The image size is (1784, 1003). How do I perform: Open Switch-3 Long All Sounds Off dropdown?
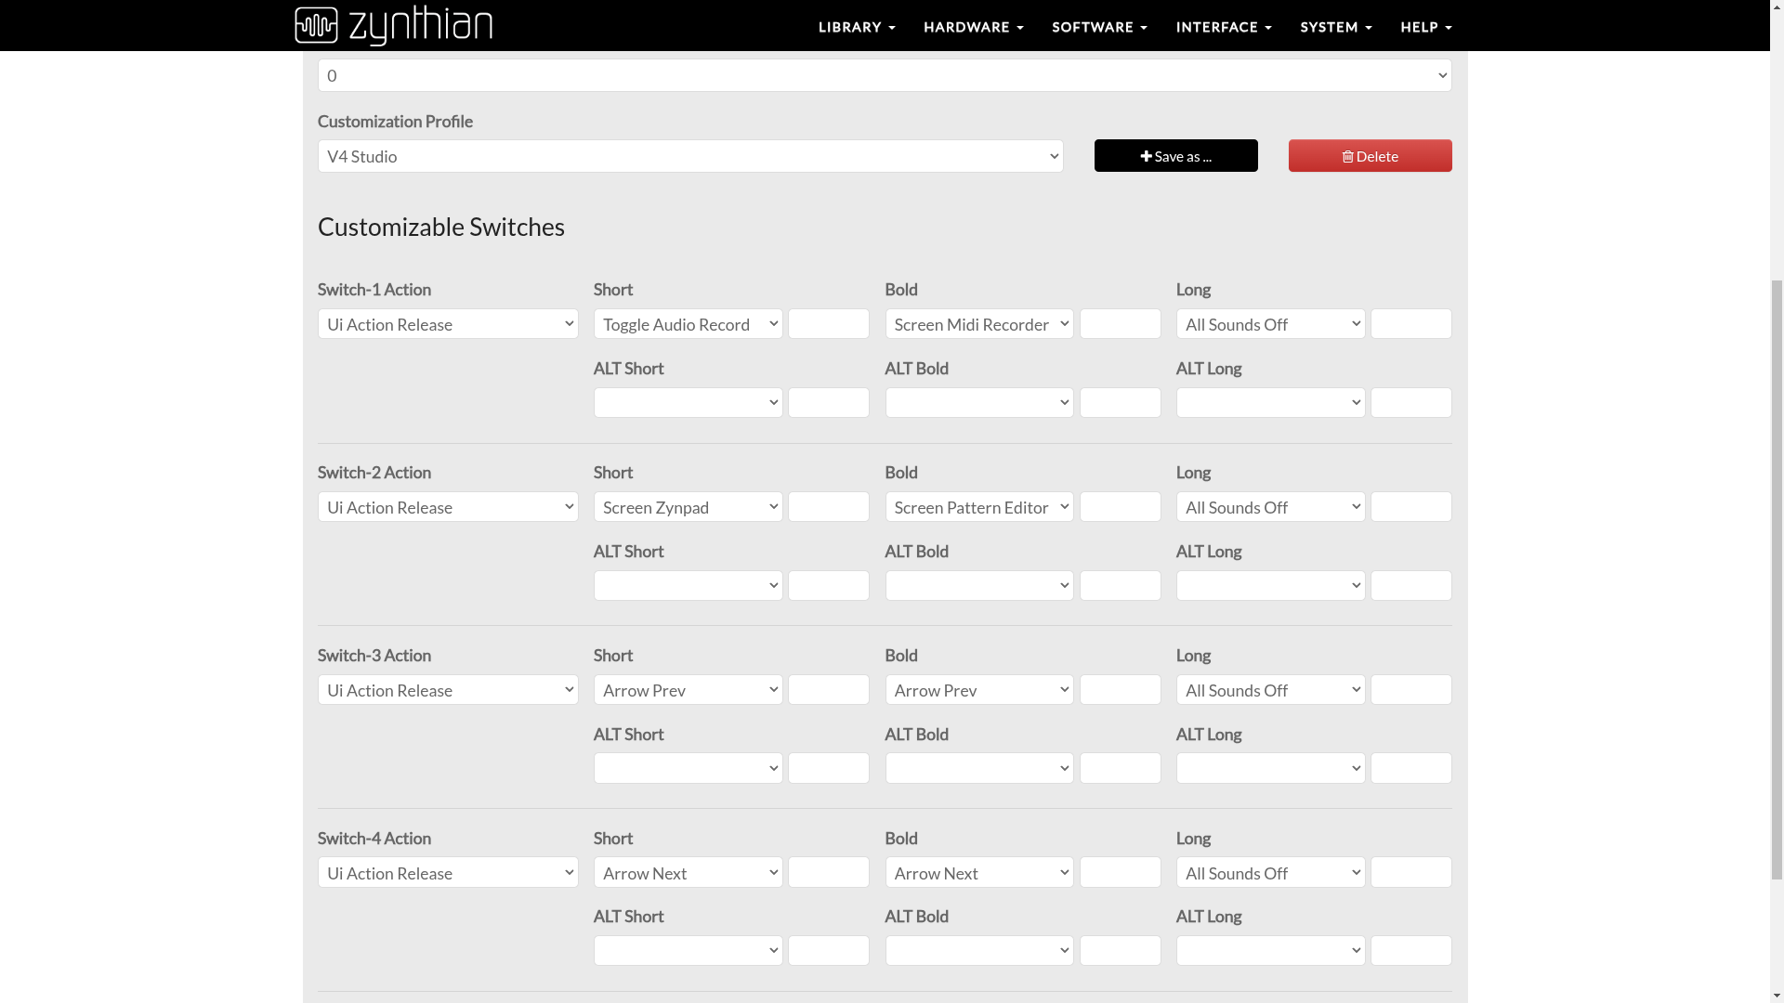point(1271,690)
